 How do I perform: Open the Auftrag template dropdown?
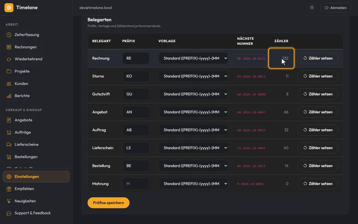tap(194, 130)
